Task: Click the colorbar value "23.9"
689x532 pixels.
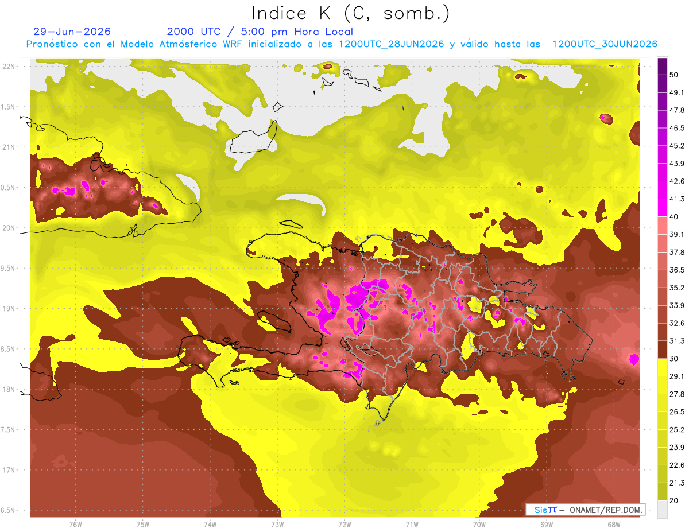Action: tap(676, 447)
